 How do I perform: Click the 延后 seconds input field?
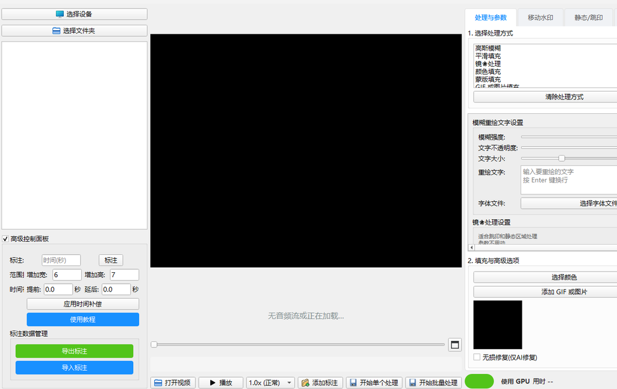tap(116, 289)
